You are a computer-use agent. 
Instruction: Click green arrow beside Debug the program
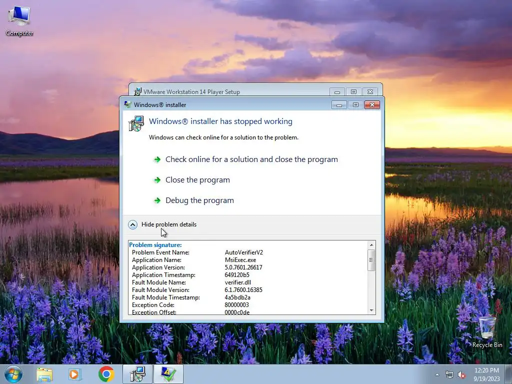(157, 200)
